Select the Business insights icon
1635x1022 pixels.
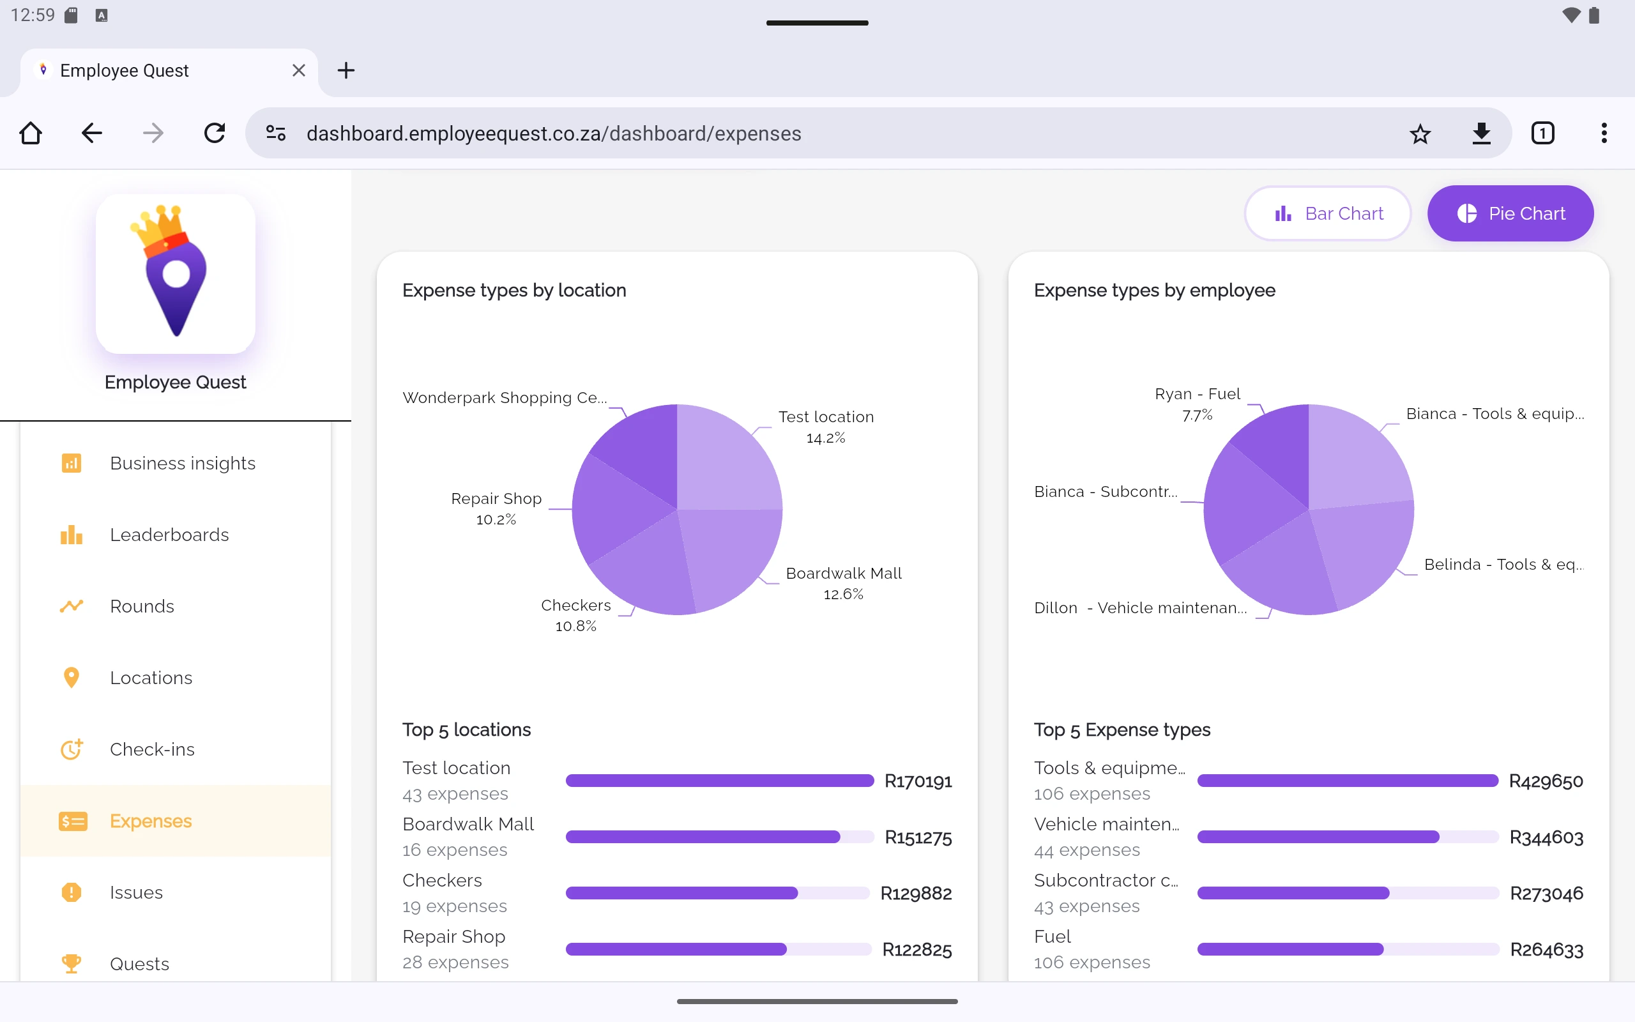click(x=72, y=463)
